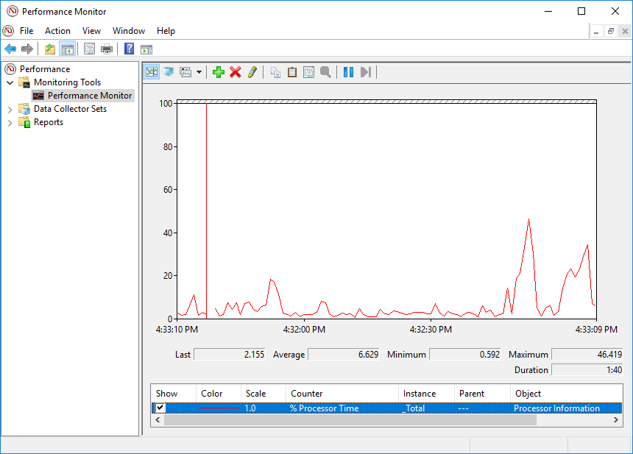The width and height of the screenshot is (633, 454).
Task: Click the red color line of the counter
Action: coord(219,408)
